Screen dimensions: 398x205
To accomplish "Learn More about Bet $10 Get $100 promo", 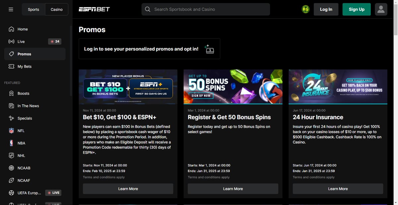I will point(128,189).
